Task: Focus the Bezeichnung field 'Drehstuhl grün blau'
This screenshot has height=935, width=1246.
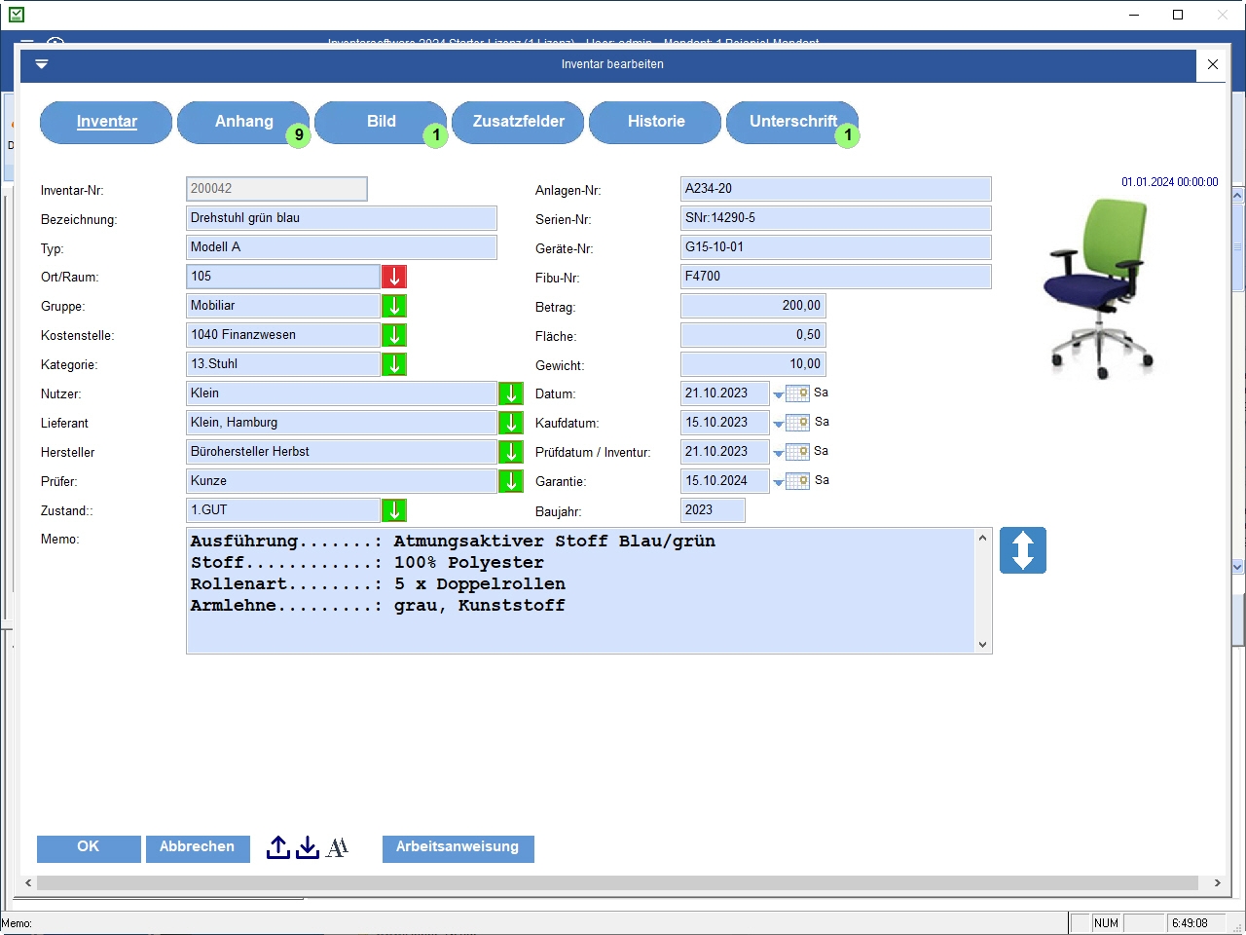Action: point(341,218)
